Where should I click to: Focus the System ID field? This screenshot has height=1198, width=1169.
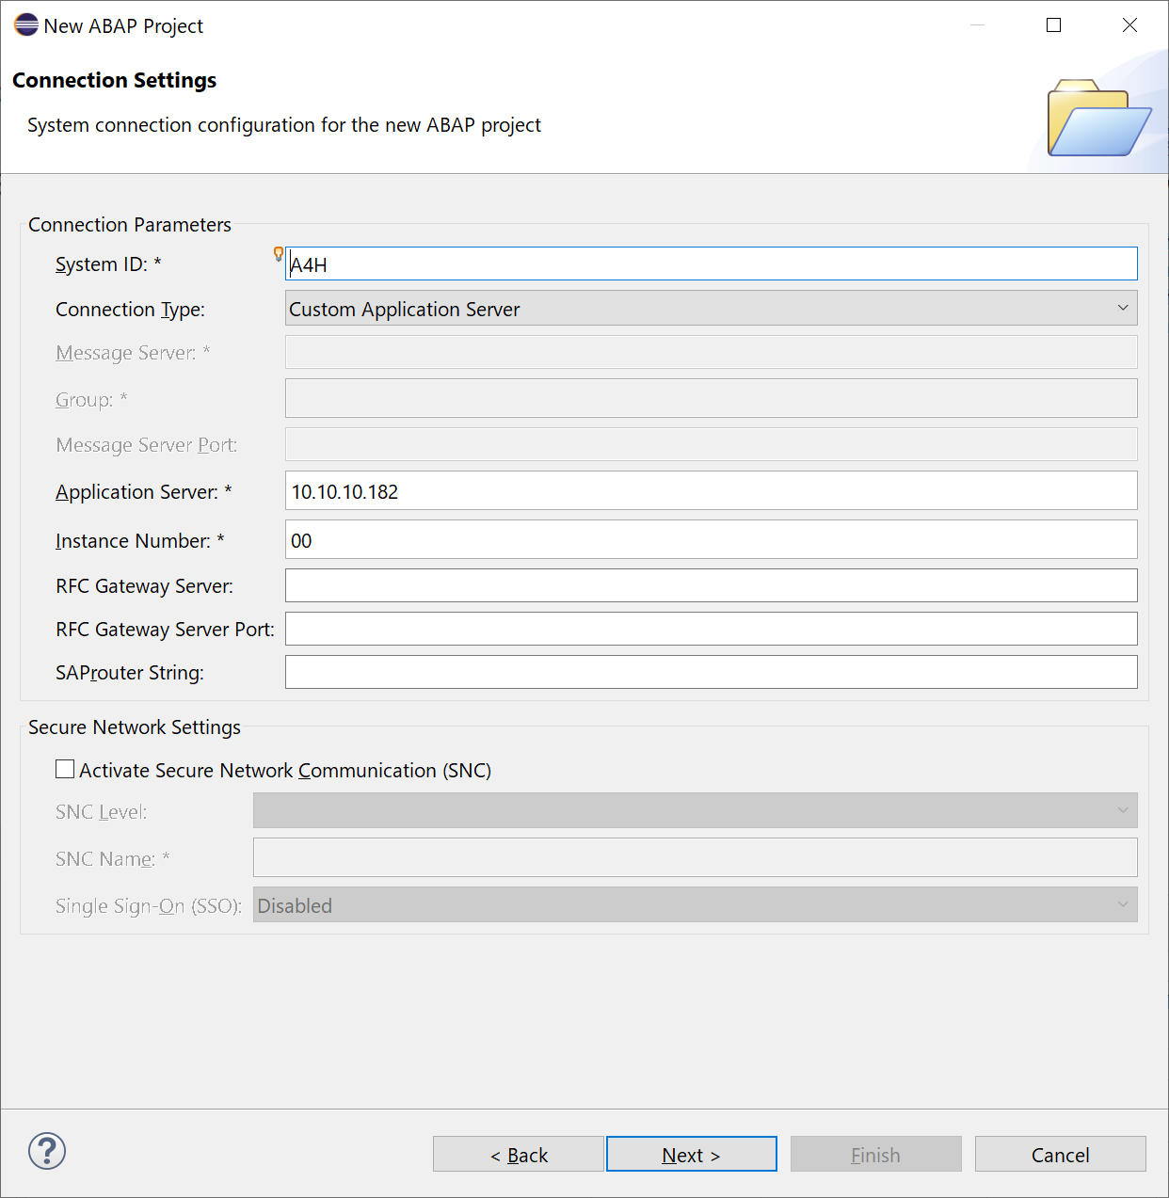[x=711, y=264]
